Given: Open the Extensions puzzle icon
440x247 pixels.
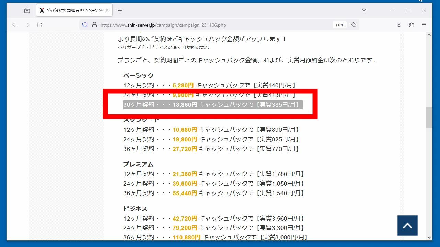Looking at the screenshot, I should tap(411, 25).
